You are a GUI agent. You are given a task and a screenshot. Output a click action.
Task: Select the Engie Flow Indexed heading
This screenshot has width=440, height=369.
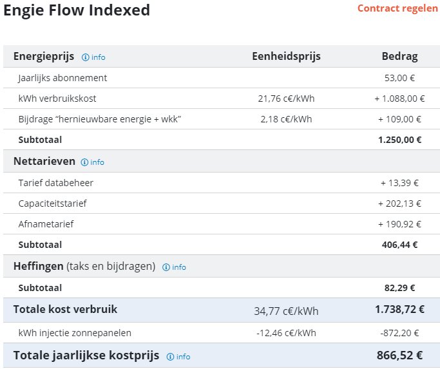click(77, 10)
